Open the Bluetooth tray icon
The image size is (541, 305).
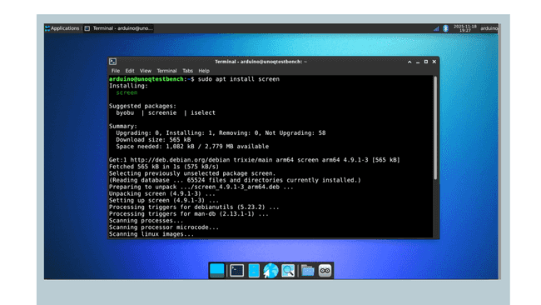[445, 28]
